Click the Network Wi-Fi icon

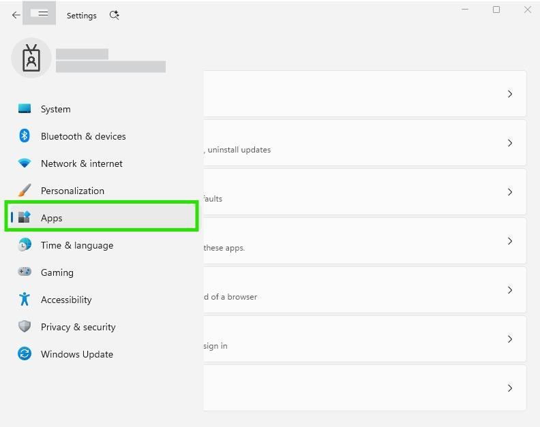pos(25,163)
